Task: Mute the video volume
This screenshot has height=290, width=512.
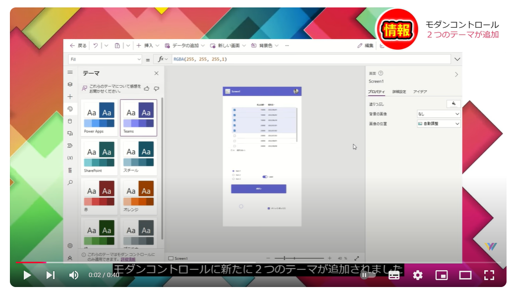Action: [74, 275]
